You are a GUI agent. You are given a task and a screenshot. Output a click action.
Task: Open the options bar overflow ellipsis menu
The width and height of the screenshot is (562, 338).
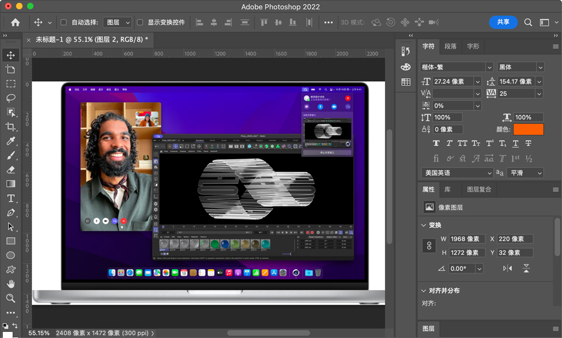click(329, 23)
